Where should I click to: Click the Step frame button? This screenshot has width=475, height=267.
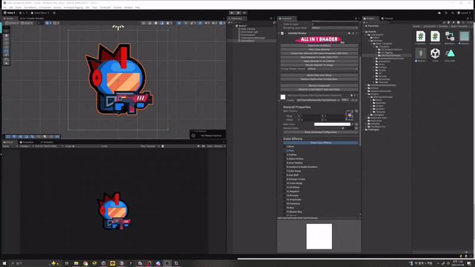pyautogui.click(x=245, y=12)
